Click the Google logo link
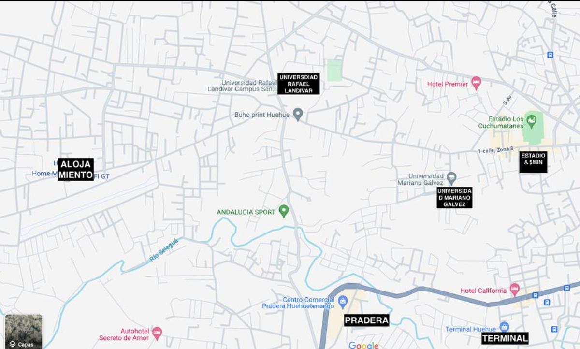 363,345
